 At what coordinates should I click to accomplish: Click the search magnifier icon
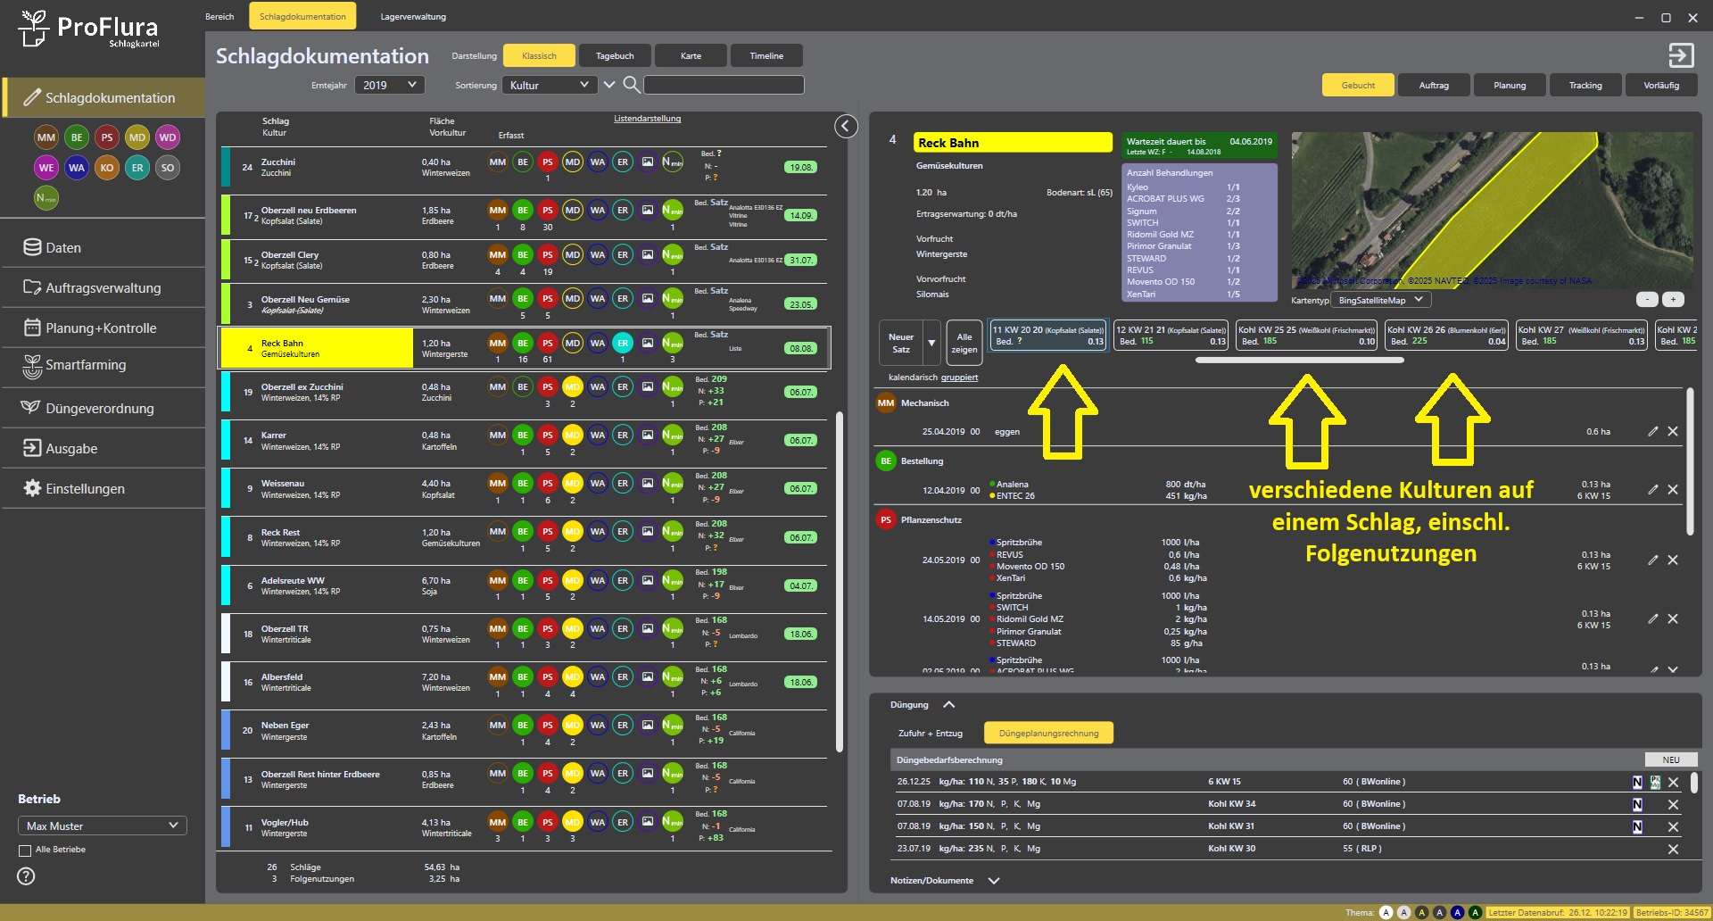point(631,85)
